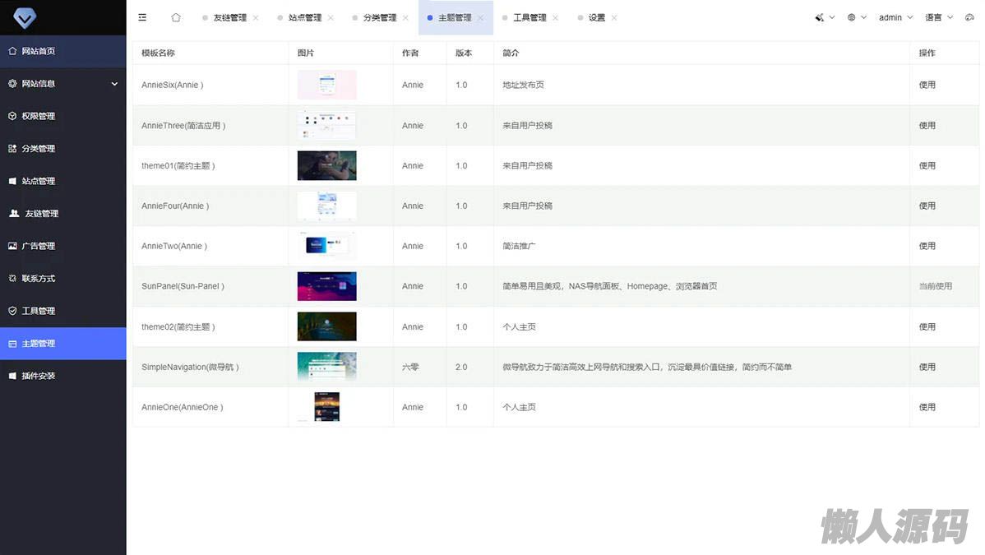
Task: Switch to the 工具管理 tab
Action: [x=529, y=17]
